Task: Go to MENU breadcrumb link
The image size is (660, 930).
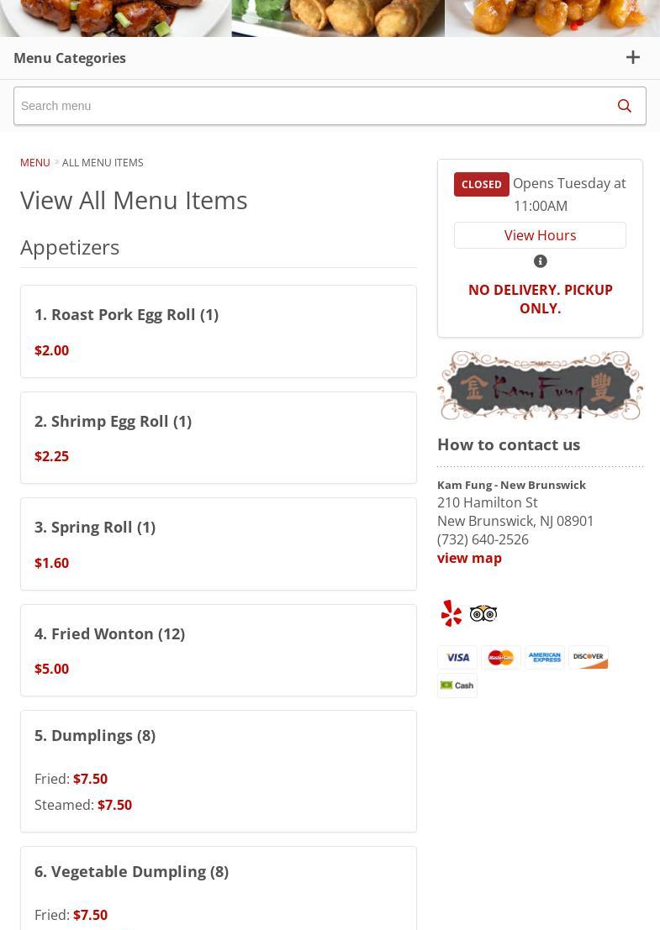Action: (35, 162)
